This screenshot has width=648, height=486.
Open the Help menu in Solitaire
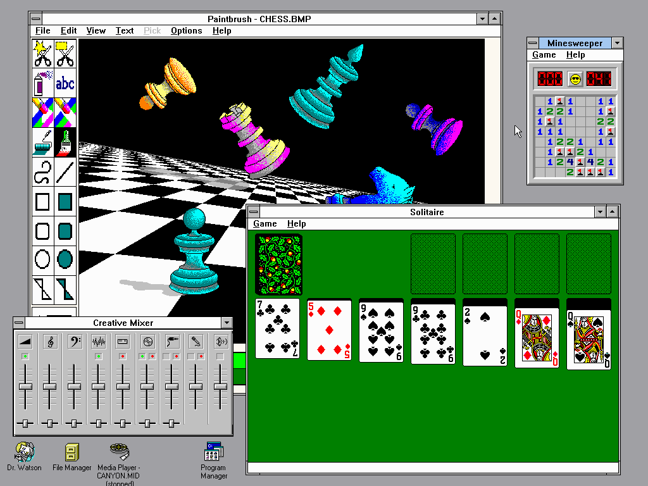pos(296,223)
